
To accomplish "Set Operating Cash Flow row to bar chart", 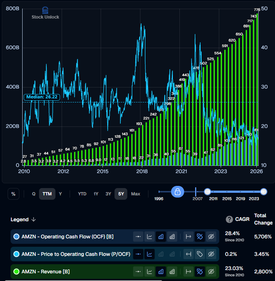I will click(x=161, y=237).
